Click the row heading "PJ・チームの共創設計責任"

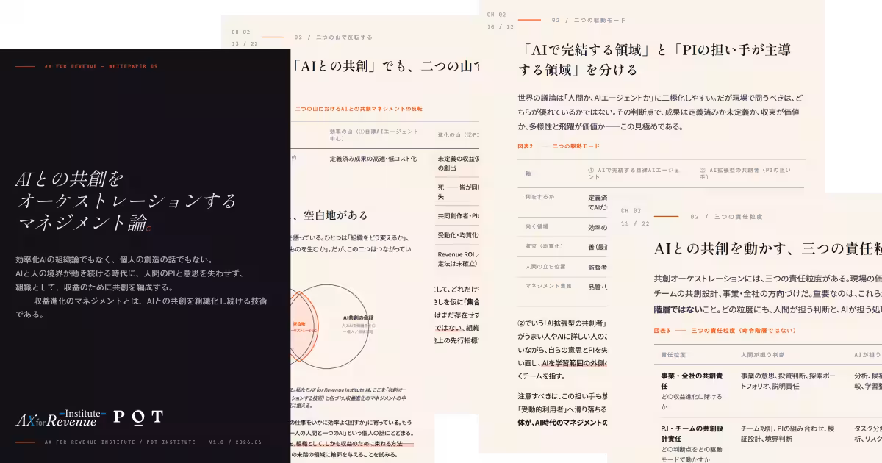point(690,433)
